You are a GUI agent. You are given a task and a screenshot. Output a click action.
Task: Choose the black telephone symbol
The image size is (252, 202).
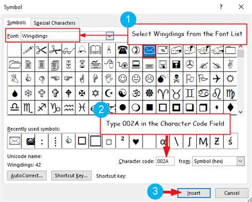tap(122, 50)
